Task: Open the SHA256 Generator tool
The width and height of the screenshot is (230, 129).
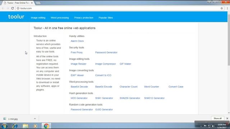Action: tap(130, 98)
